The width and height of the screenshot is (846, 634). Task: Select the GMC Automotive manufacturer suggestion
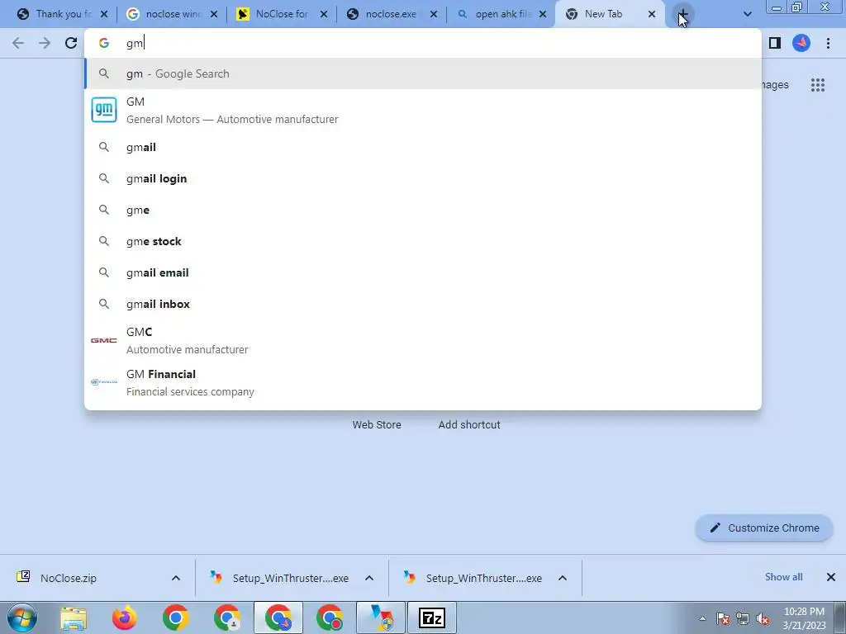click(423, 340)
